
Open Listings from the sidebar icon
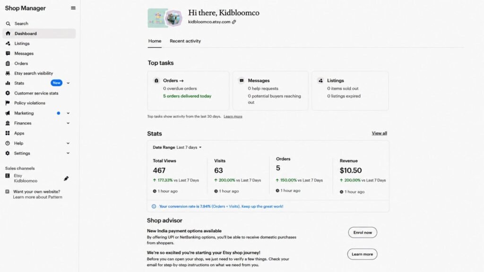8,43
